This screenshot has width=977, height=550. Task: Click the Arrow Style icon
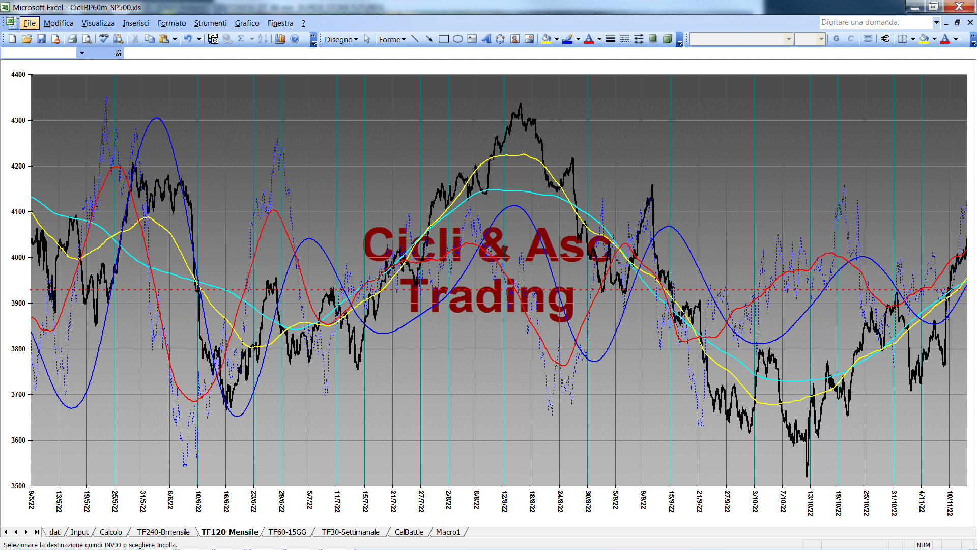coord(639,39)
